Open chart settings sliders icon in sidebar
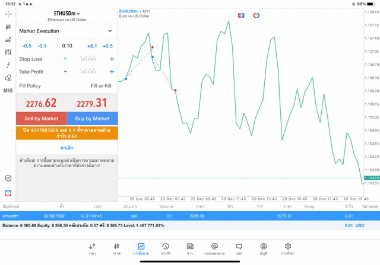 [8, 52]
